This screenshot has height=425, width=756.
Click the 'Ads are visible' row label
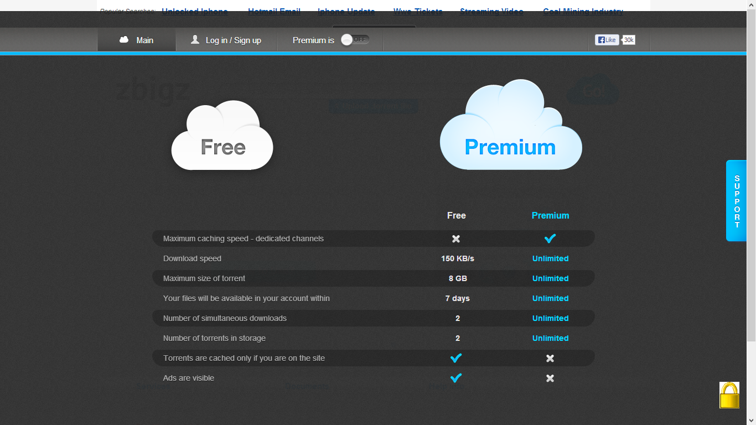click(189, 378)
